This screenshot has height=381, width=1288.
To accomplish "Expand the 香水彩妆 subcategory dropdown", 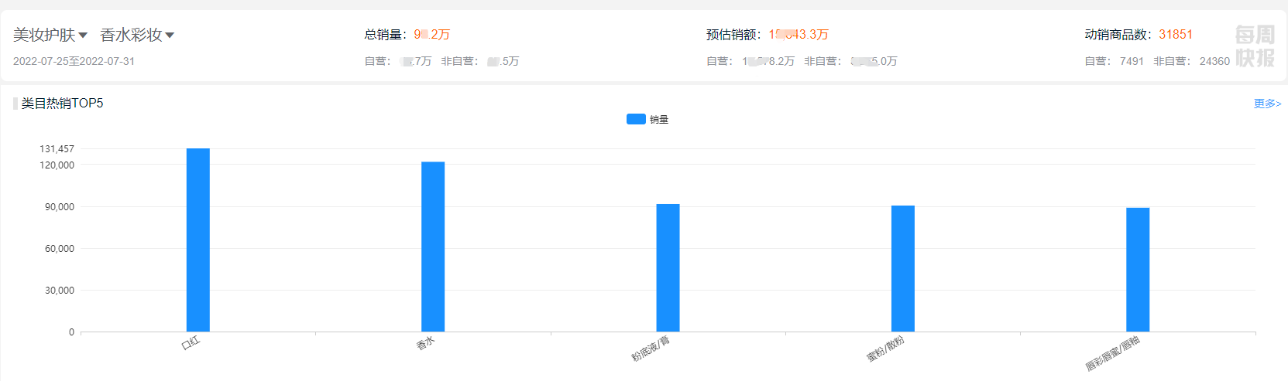I will pyautogui.click(x=137, y=35).
